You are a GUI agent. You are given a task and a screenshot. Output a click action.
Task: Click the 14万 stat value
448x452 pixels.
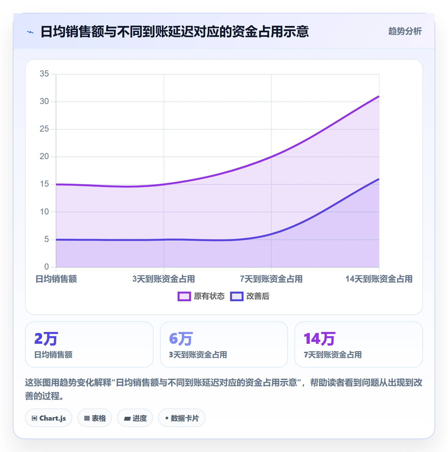coord(319,339)
